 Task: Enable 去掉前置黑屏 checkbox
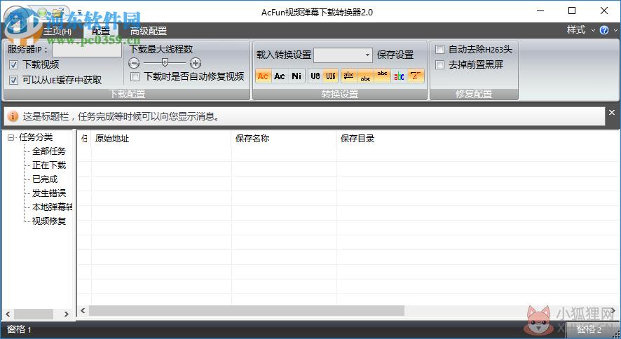pos(439,65)
